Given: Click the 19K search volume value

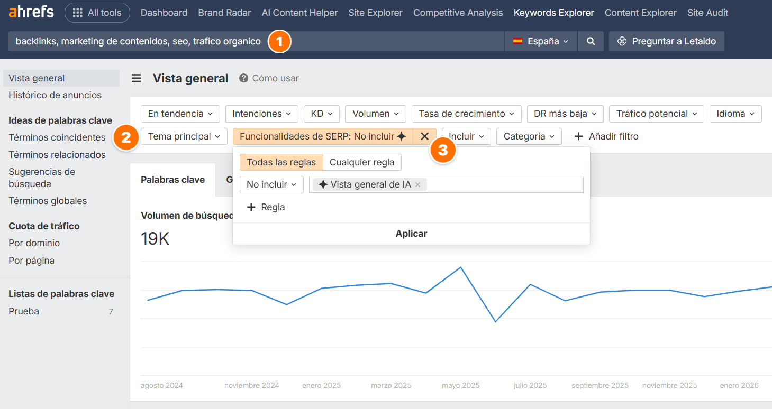Looking at the screenshot, I should 155,239.
